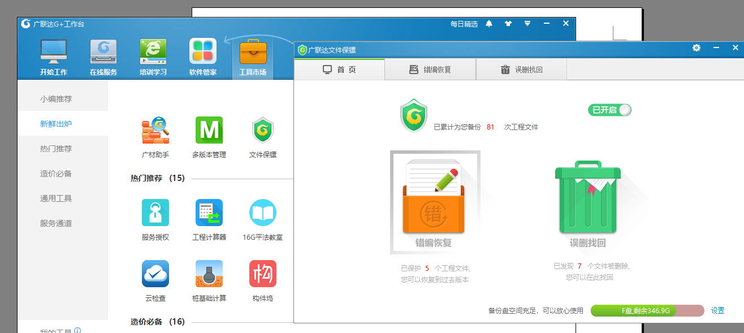This screenshot has height=333, width=744.
Task: Click 备份盘空间充足，可以放心使用 status text
Action: pyautogui.click(x=535, y=310)
